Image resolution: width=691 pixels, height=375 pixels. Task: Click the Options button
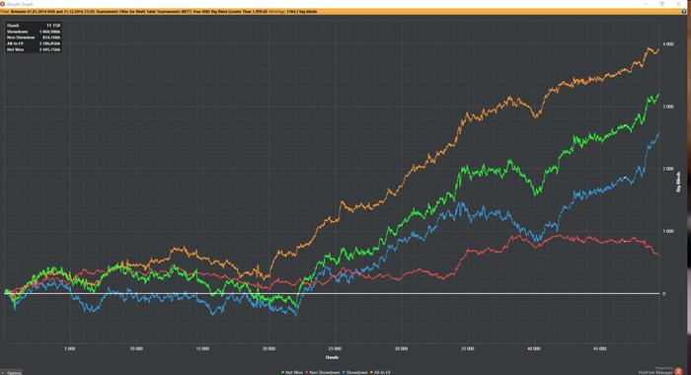pos(11,372)
